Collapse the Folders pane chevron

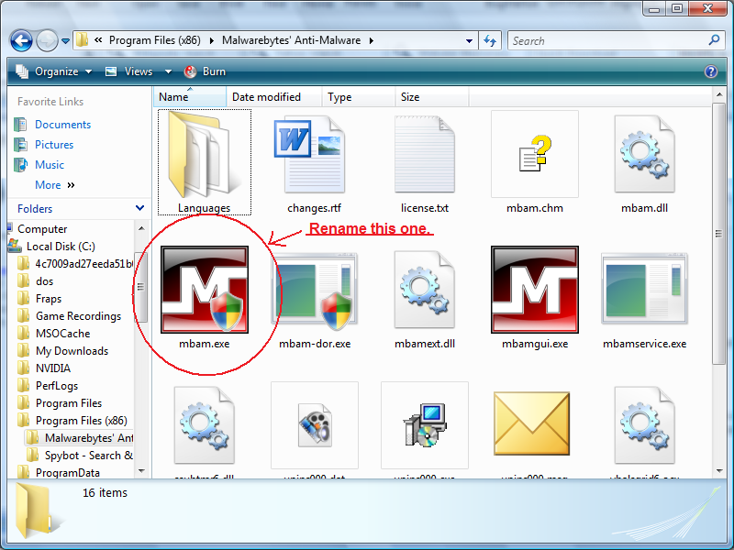pos(139,208)
